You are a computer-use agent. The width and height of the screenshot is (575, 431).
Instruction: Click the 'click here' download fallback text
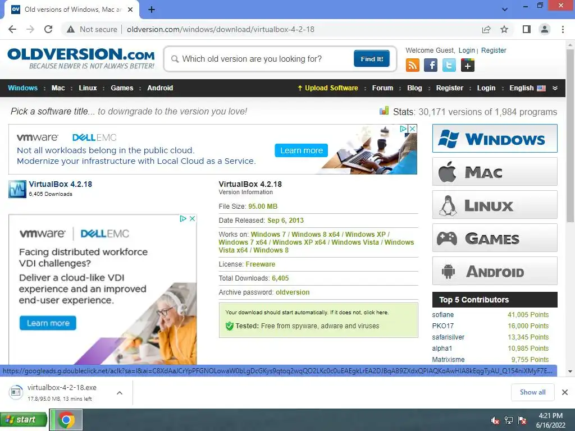click(376, 313)
